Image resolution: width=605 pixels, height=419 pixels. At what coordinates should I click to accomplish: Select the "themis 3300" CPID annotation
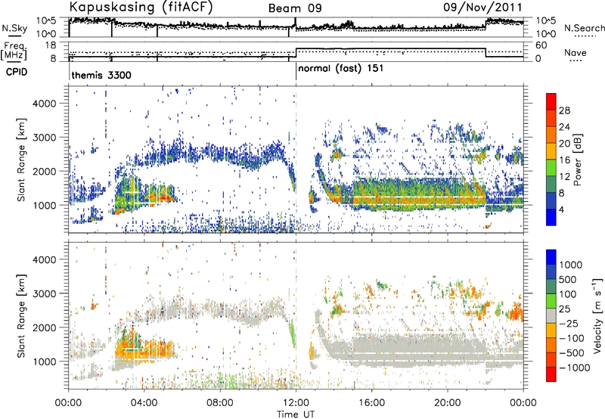[101, 75]
